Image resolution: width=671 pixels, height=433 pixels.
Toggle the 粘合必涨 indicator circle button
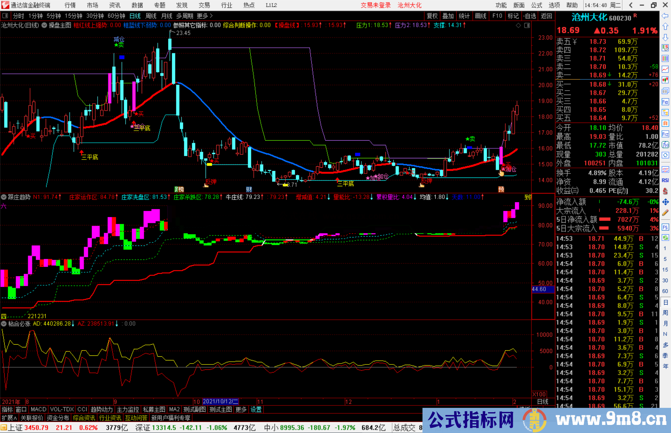(4, 324)
